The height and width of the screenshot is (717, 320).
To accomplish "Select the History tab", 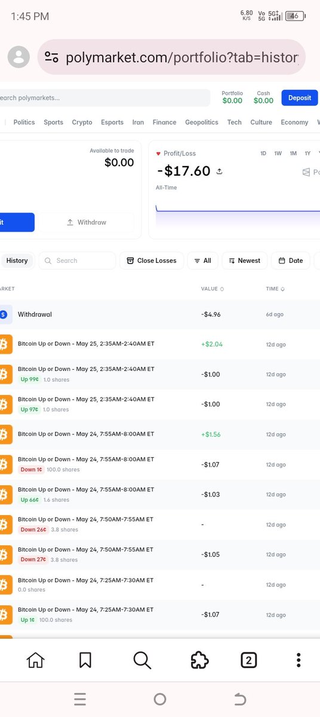I will 17,261.
